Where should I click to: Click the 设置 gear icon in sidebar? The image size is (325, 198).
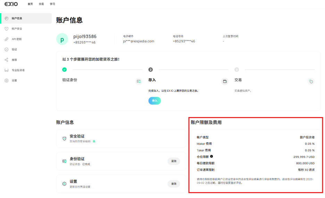tap(6, 81)
